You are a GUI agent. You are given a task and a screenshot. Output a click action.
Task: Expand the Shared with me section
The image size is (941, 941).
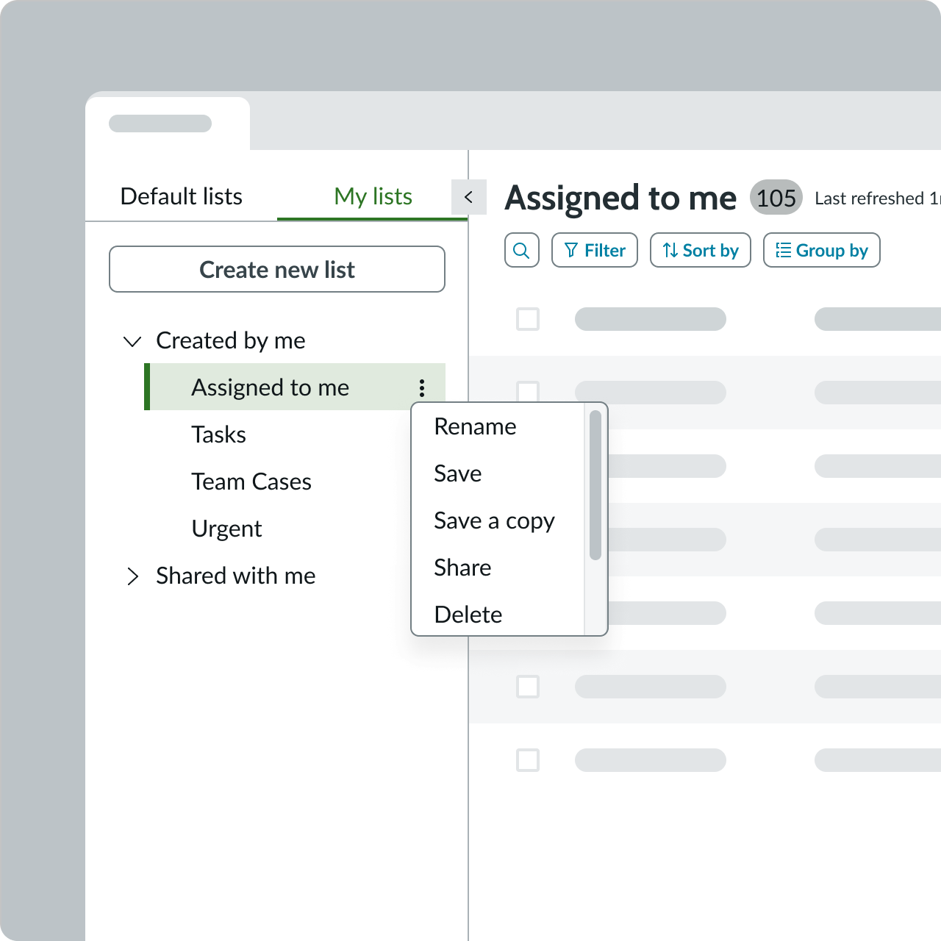click(133, 576)
